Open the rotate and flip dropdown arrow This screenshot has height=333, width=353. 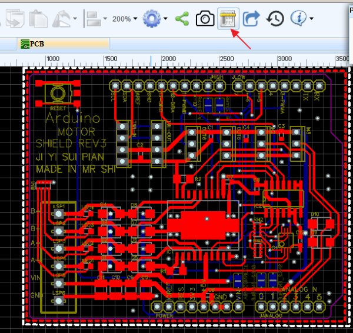[x=75, y=18]
